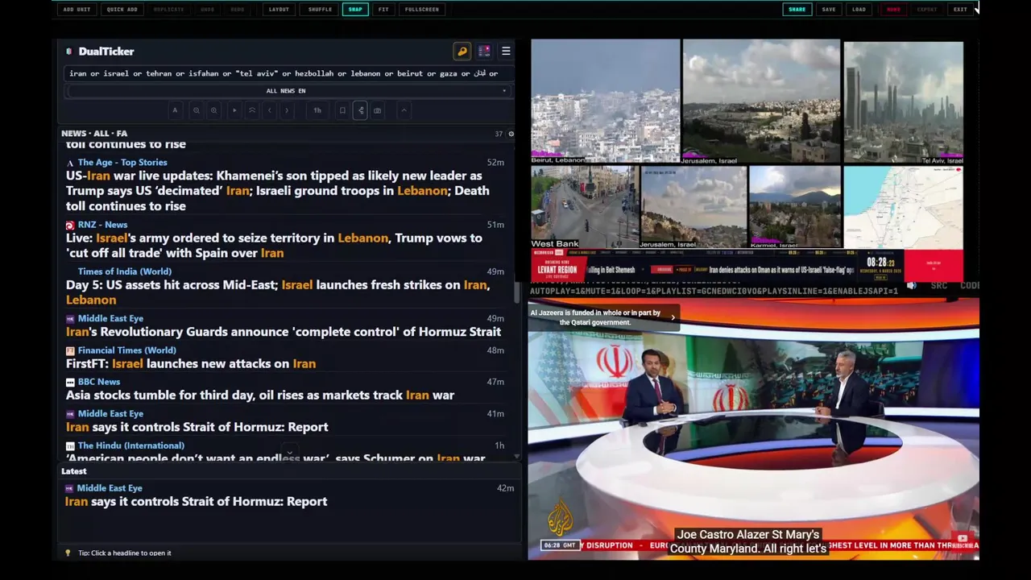Click the LOAD button
Image resolution: width=1031 pixels, height=580 pixels.
coord(859,10)
